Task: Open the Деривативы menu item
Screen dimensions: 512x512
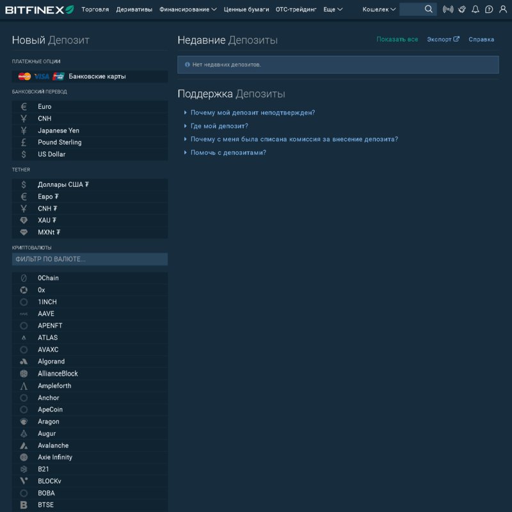Action: tap(134, 10)
